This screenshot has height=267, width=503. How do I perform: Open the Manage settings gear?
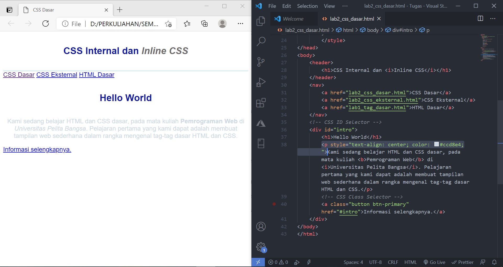(x=261, y=247)
